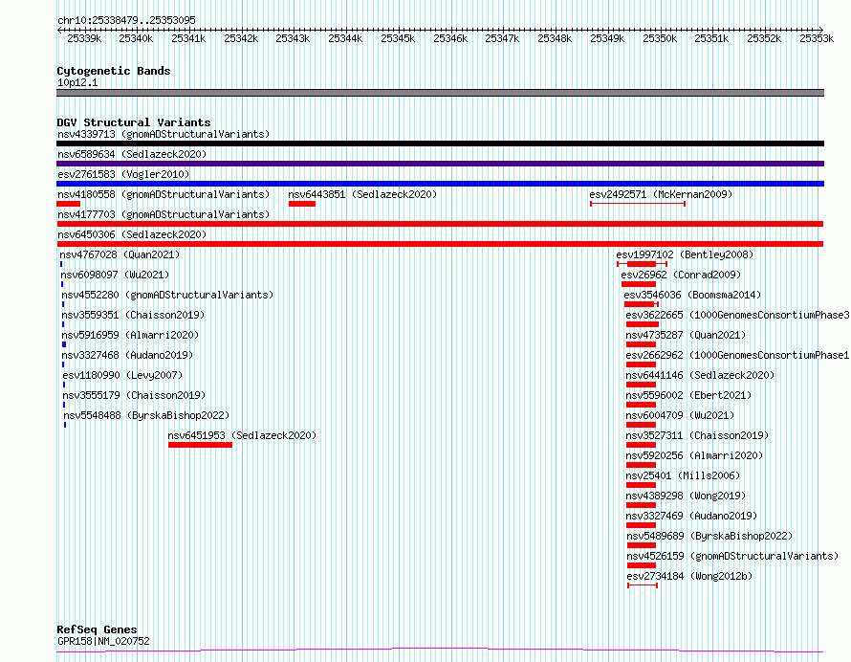Open esv2734184 (Wong2012b) variant
851x662 pixels.
pos(689,576)
